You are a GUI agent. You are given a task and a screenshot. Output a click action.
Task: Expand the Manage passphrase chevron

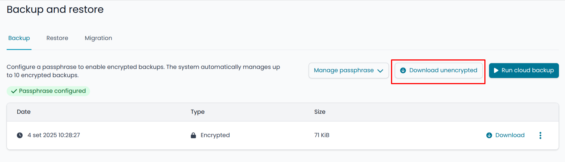380,71
